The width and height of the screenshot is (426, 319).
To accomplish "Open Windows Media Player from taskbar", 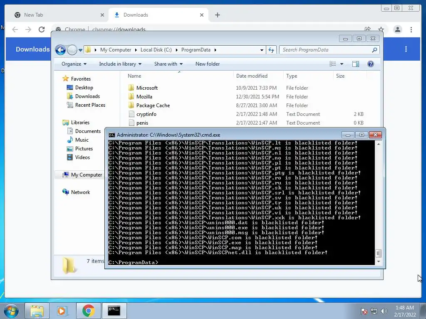I will [x=62, y=311].
